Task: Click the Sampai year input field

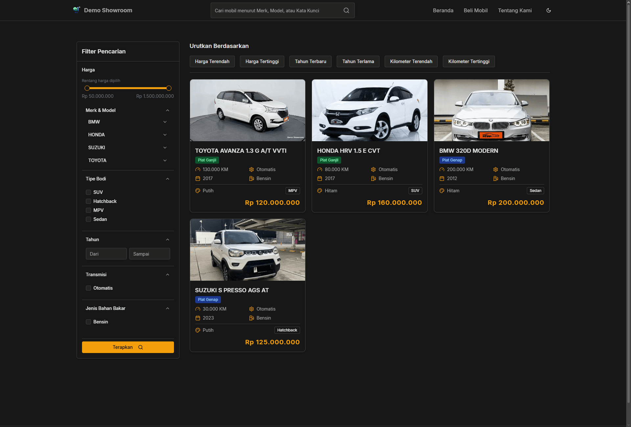Action: (x=150, y=254)
